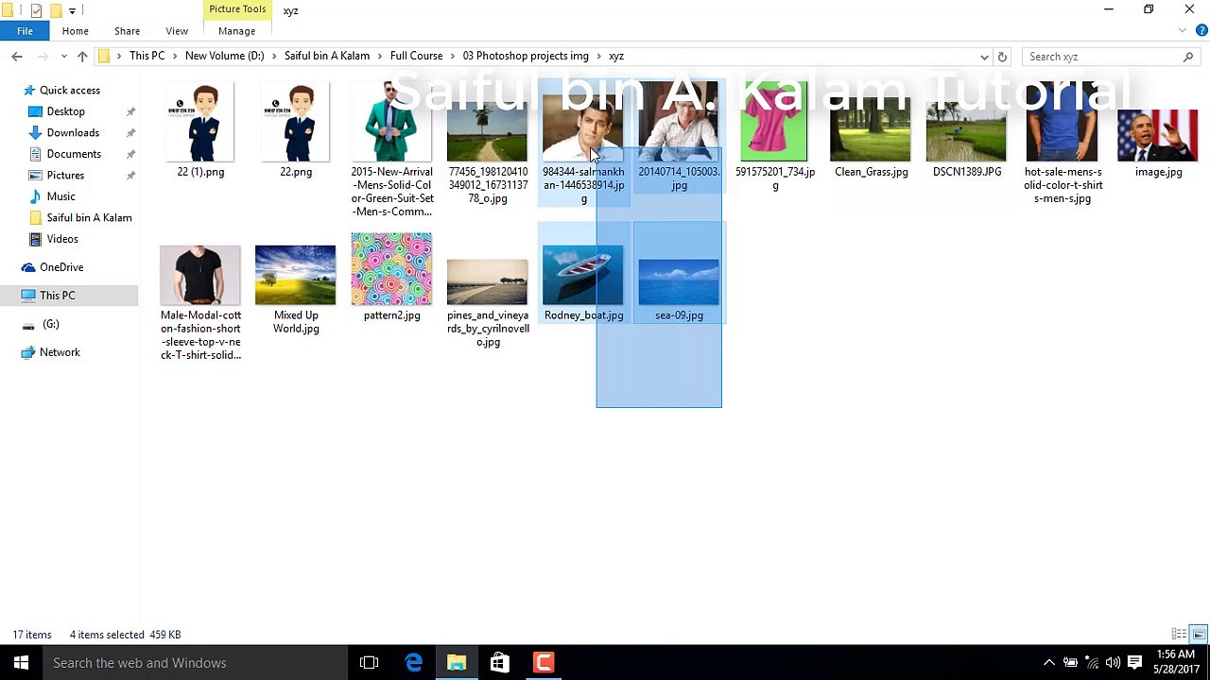The height and width of the screenshot is (680, 1210).
Task: Open the recent locations dropdown
Action: click(x=63, y=57)
